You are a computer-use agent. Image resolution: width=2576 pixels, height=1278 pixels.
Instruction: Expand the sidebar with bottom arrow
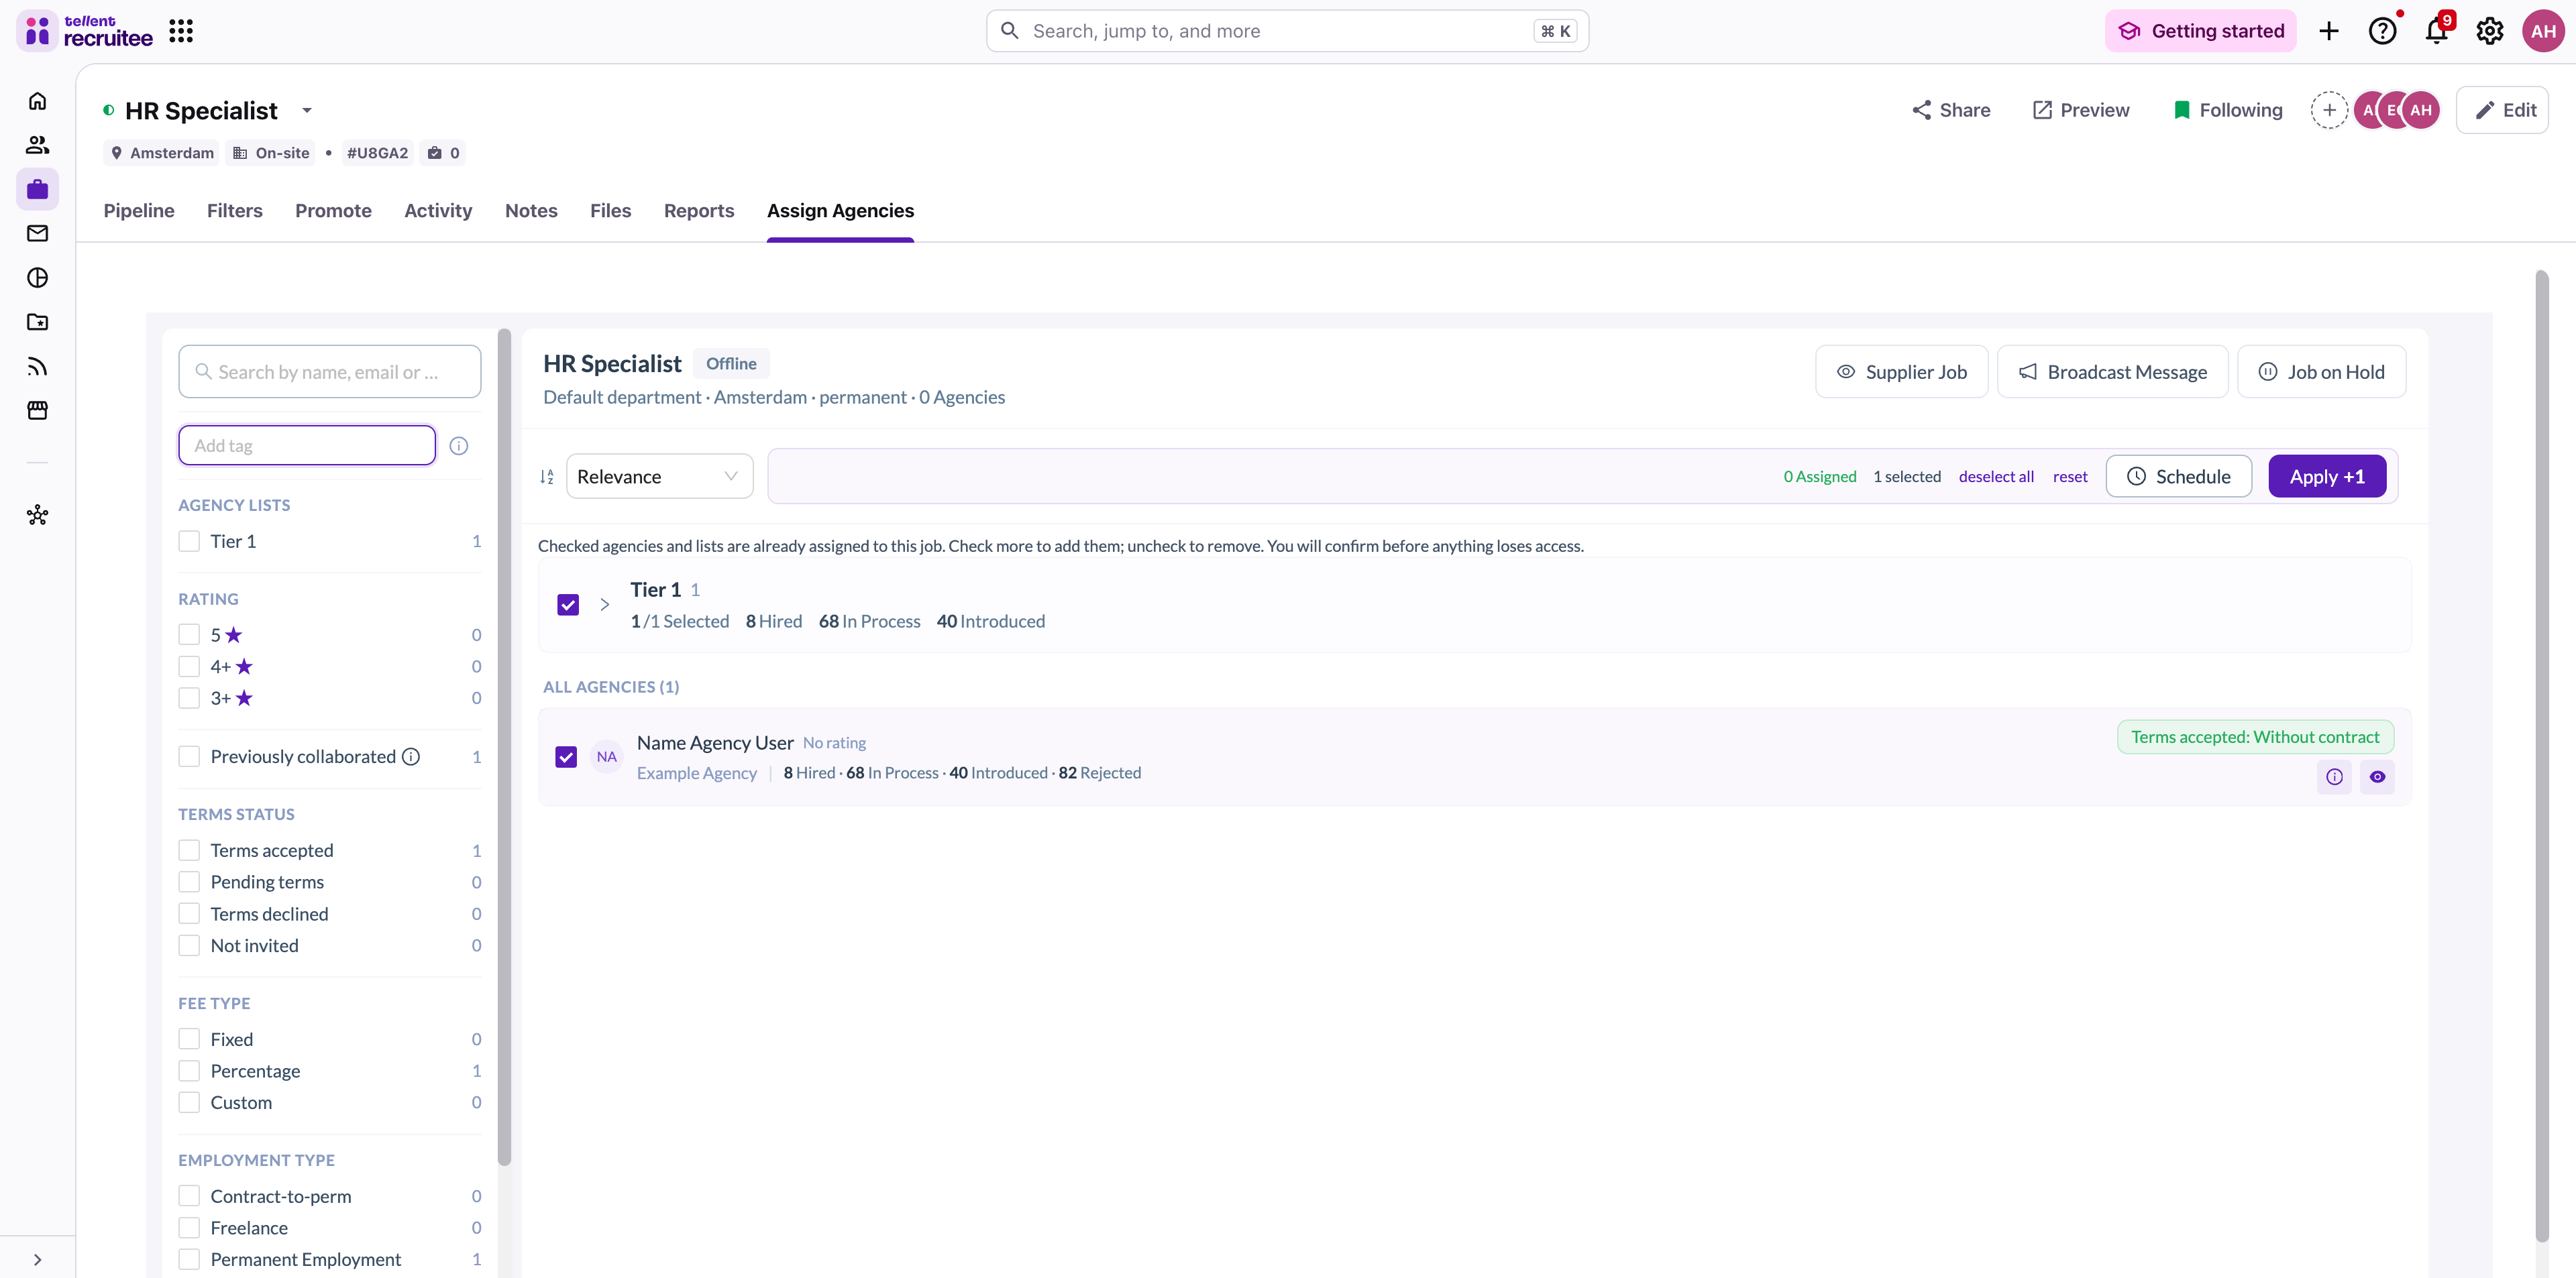point(37,1259)
